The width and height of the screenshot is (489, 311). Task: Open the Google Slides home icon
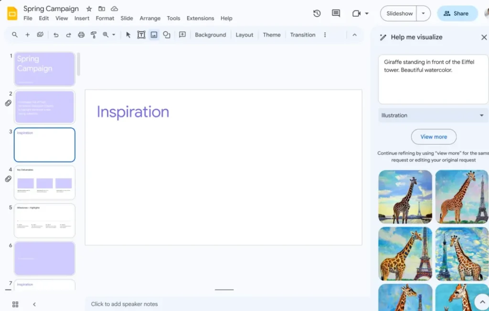pyautogui.click(x=12, y=13)
